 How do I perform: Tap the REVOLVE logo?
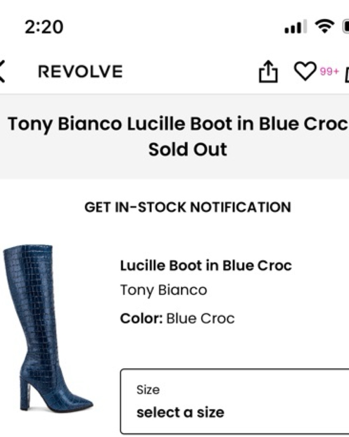tap(80, 72)
